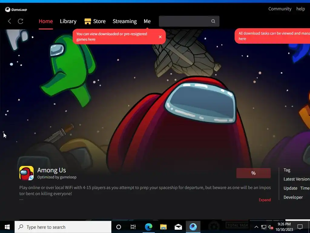Open the Me tab

[147, 21]
